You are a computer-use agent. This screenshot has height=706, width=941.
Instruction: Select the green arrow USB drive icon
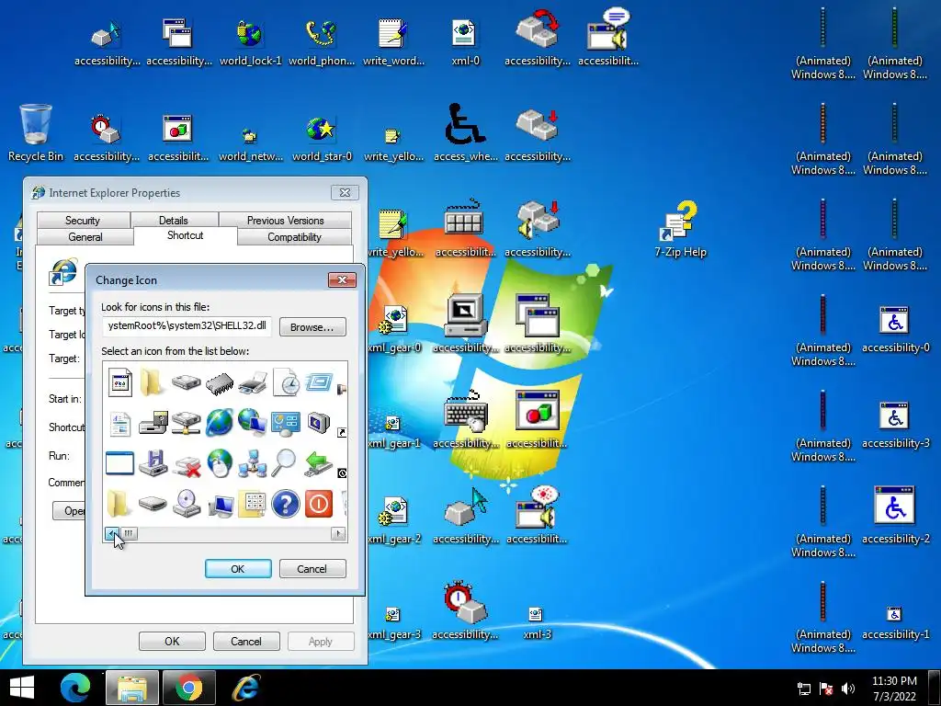319,464
